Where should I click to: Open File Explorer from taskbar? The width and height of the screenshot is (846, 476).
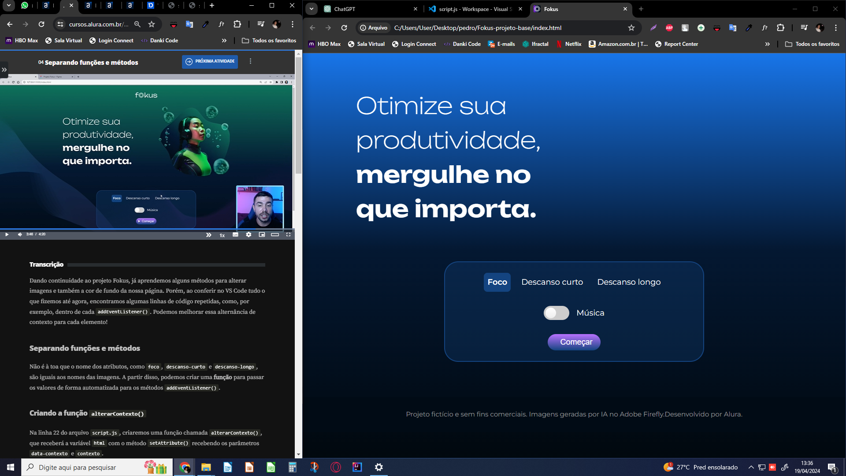click(x=206, y=467)
